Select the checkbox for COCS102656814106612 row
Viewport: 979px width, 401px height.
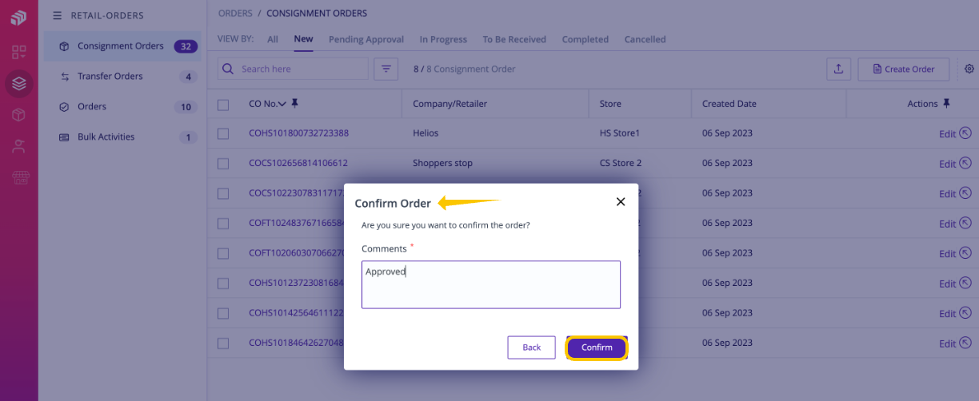223,164
